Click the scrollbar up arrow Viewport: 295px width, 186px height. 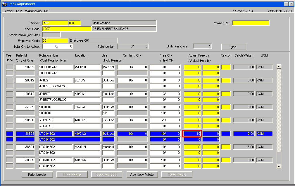pos(279,66)
